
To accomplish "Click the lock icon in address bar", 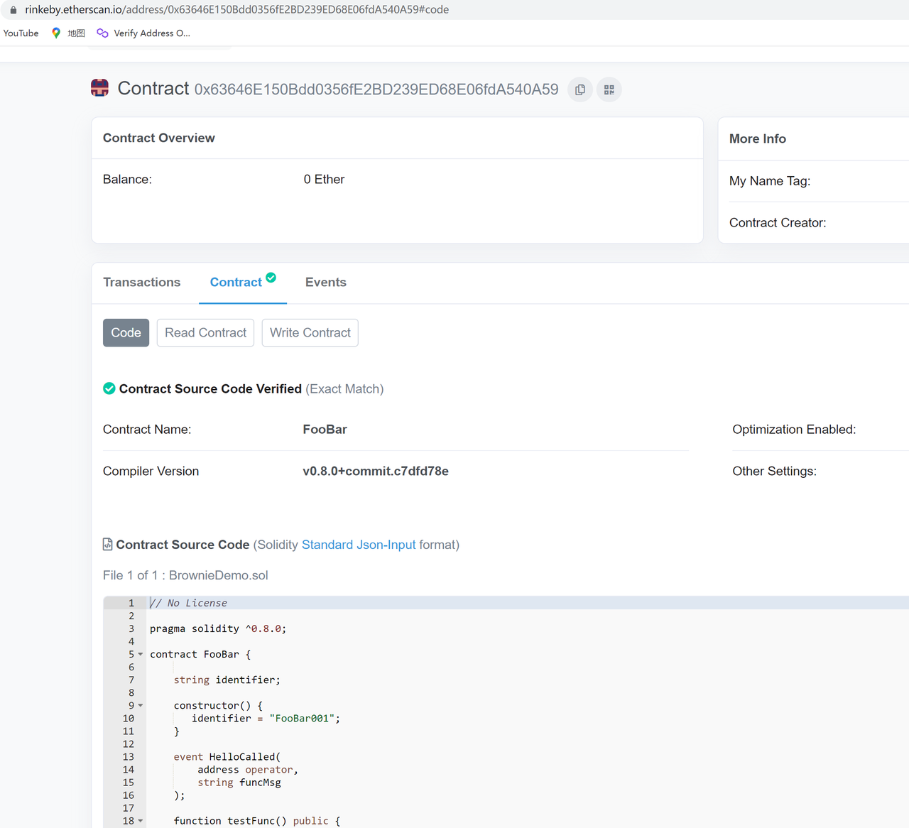I will point(13,10).
